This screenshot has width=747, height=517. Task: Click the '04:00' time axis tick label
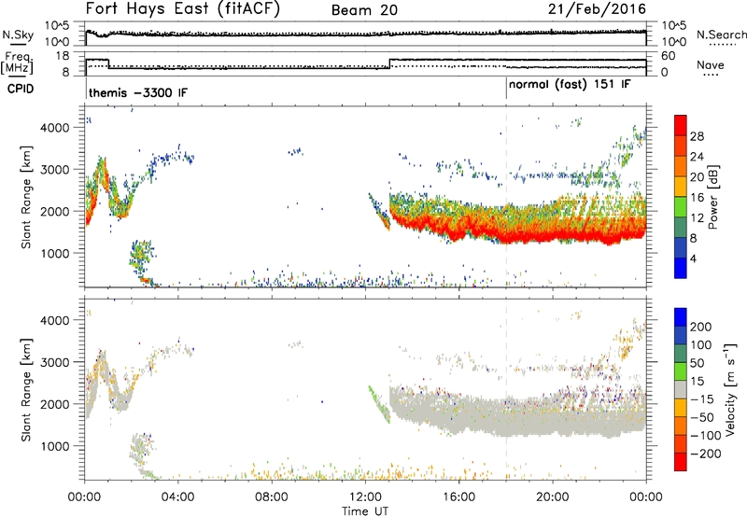click(x=178, y=497)
